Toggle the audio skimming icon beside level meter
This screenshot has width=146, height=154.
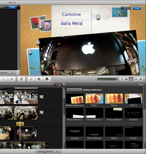pyautogui.click(x=93, y=79)
